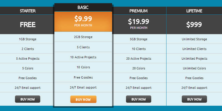Click Unlimited Storage in Lifetime column
The image size is (222, 111).
point(194,39)
